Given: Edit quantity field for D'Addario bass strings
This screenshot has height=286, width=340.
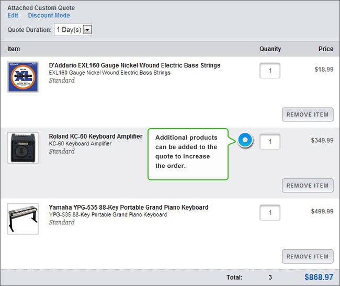Looking at the screenshot, I should pos(270,71).
